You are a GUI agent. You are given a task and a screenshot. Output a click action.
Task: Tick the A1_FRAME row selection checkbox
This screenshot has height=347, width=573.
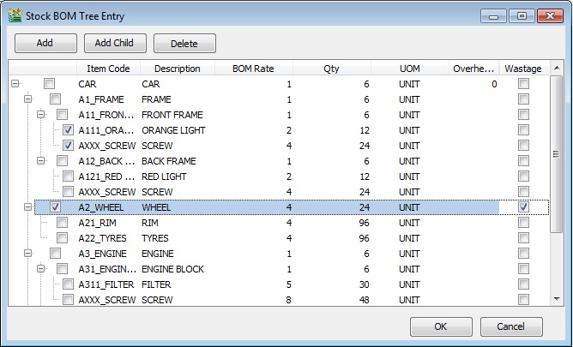55,99
